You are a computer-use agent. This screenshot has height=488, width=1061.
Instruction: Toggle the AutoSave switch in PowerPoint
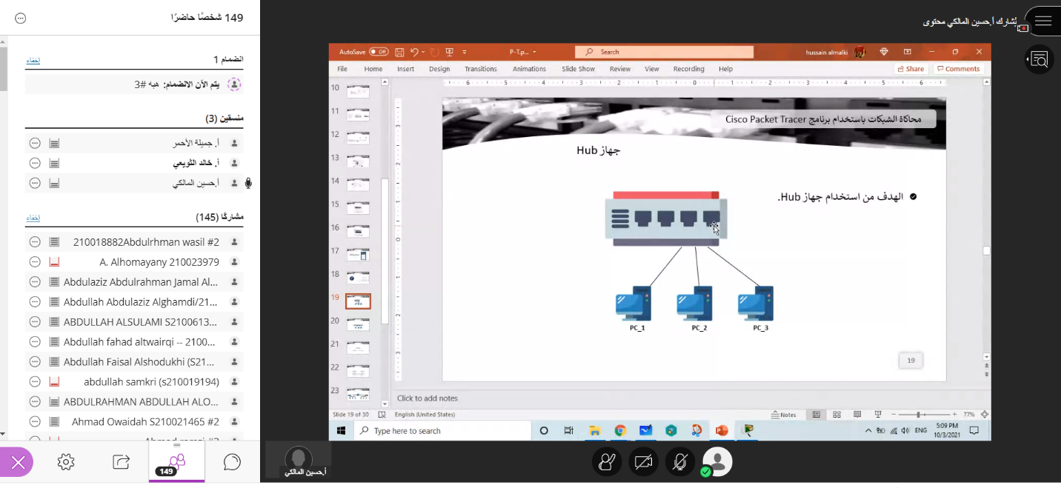tap(378, 52)
